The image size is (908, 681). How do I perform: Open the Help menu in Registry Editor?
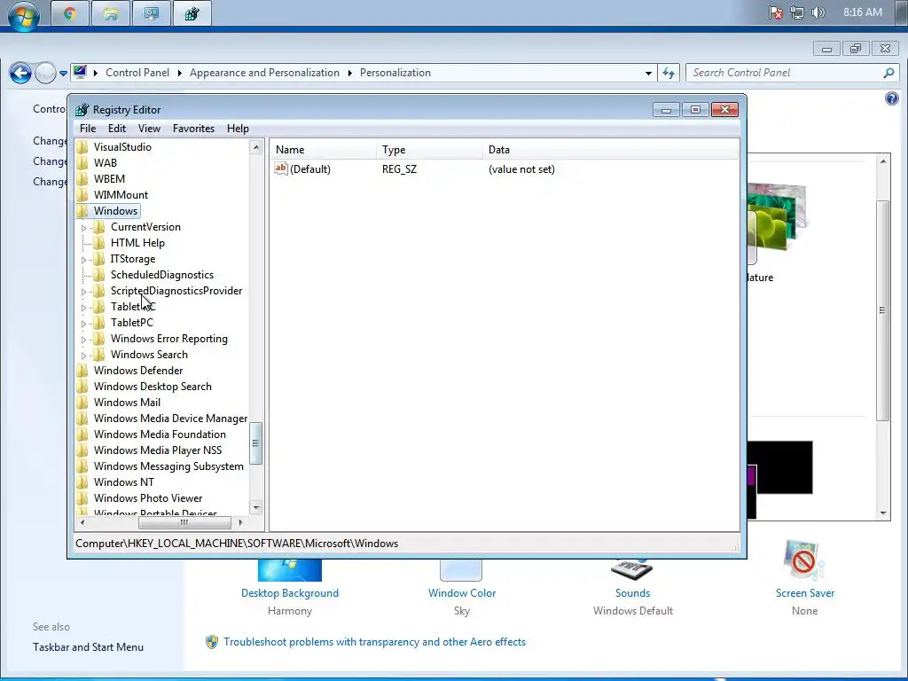238,129
